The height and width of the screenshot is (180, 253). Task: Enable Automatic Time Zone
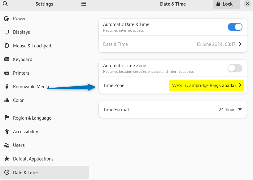pos(235,68)
